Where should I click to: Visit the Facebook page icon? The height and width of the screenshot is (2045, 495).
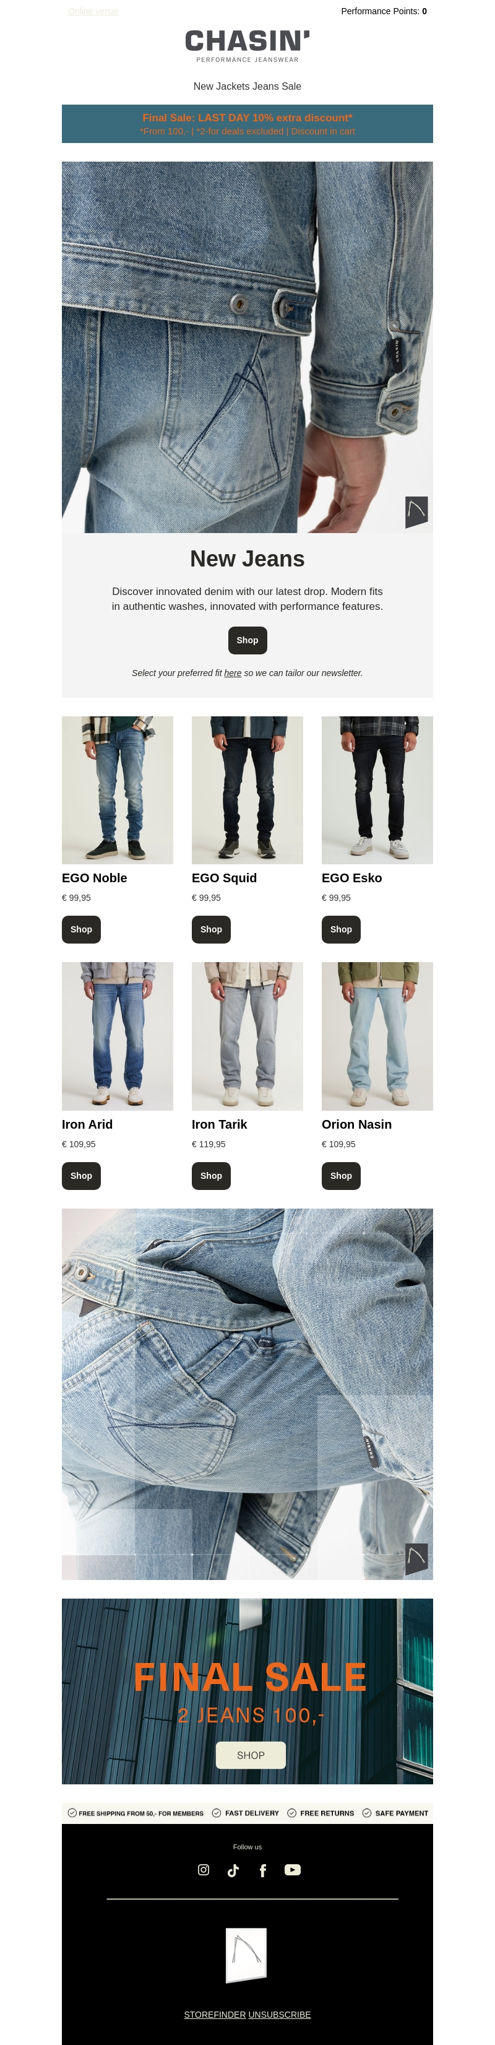tap(262, 1870)
